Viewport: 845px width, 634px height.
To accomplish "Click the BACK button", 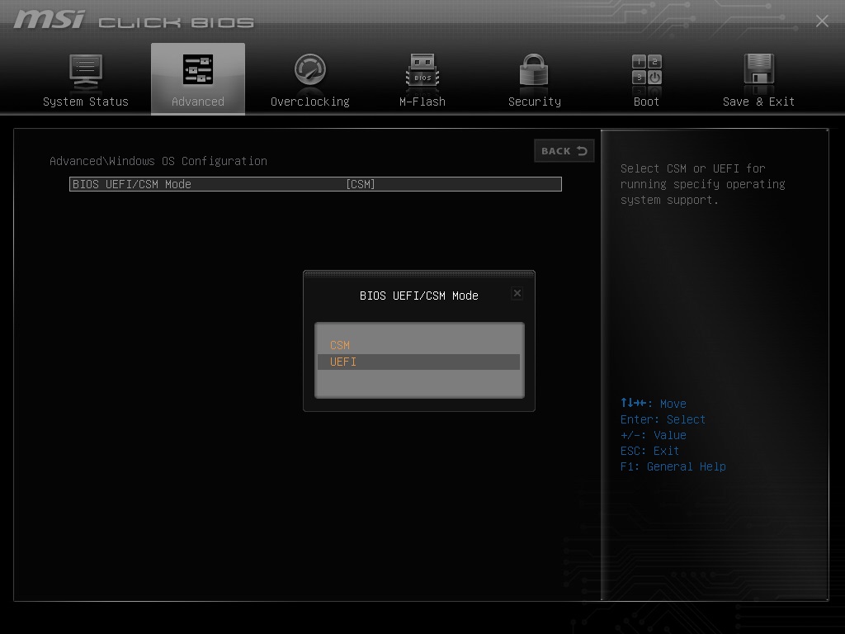I will 564,151.
